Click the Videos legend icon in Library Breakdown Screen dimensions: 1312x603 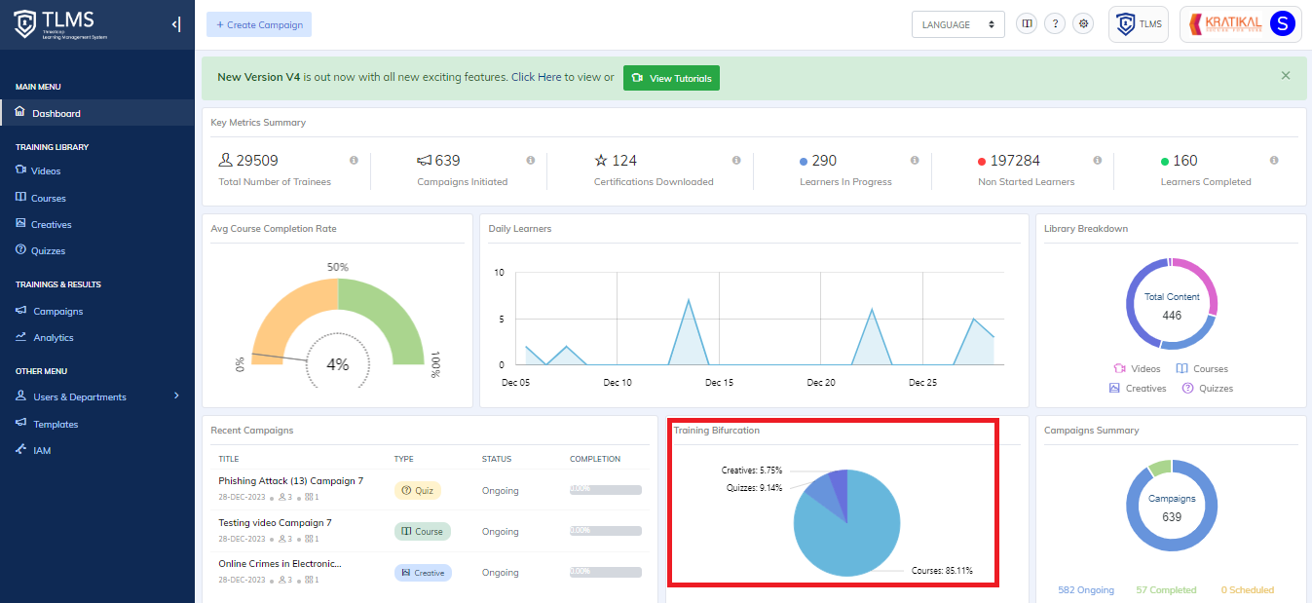(1120, 368)
